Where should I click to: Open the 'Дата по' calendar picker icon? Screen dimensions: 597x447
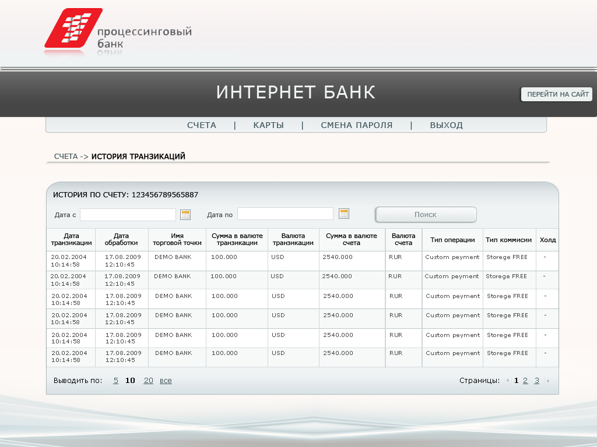[x=344, y=214]
